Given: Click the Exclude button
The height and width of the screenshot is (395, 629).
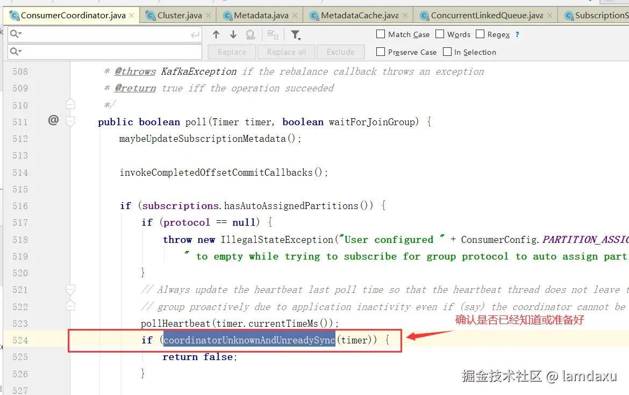Looking at the screenshot, I should pyautogui.click(x=341, y=52).
